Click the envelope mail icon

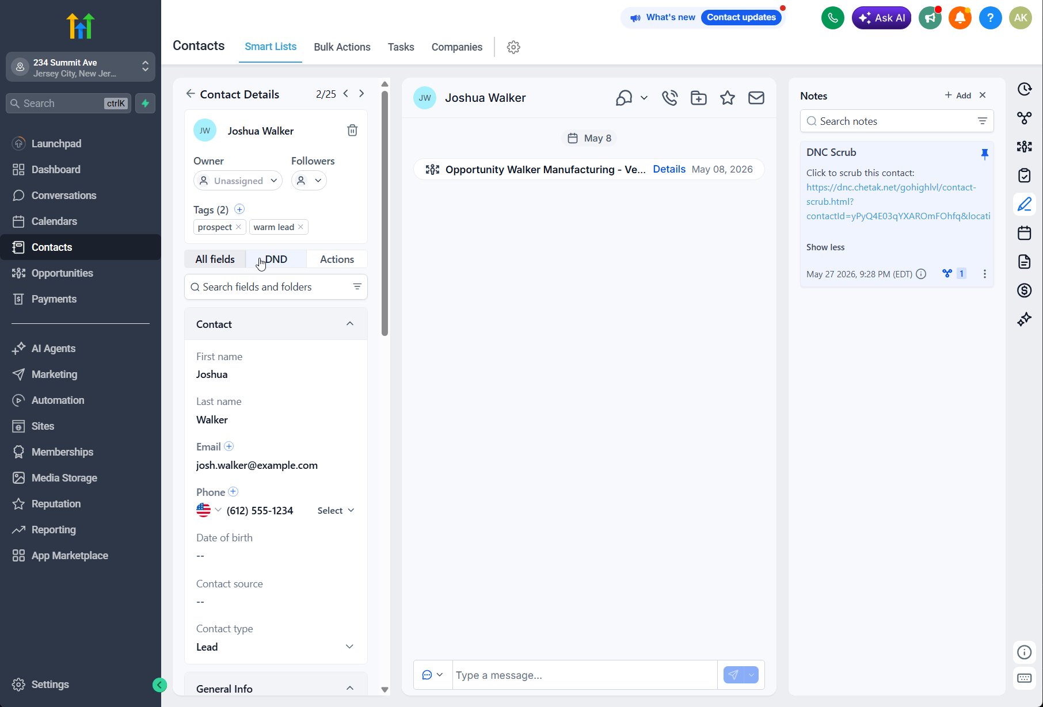756,98
